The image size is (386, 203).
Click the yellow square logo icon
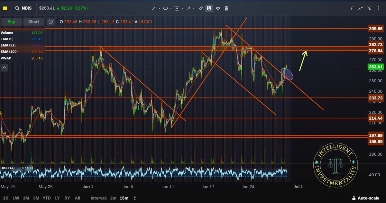click(5, 8)
